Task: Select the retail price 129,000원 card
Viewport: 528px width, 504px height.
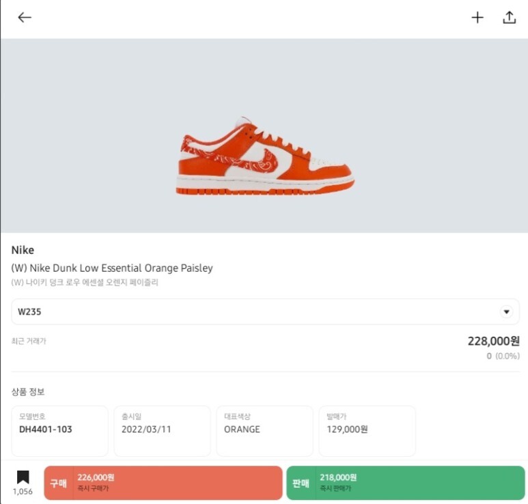Action: [x=367, y=431]
